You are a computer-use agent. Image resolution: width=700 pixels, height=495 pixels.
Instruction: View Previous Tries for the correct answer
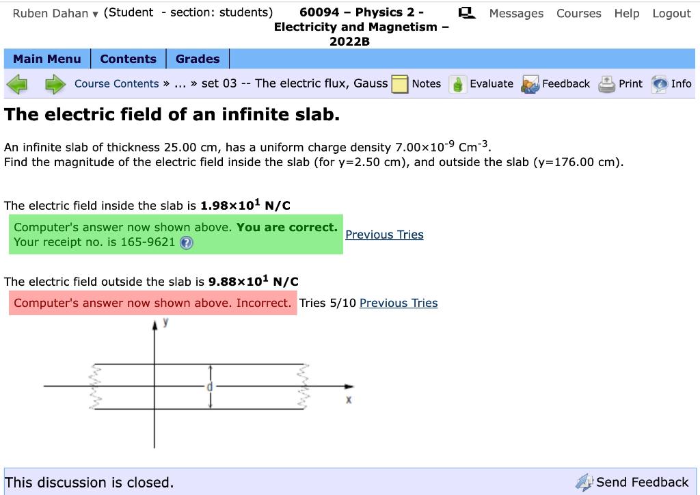pyautogui.click(x=384, y=235)
